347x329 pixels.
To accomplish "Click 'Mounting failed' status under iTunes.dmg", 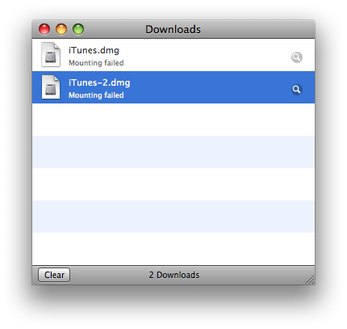I will pyautogui.click(x=96, y=63).
